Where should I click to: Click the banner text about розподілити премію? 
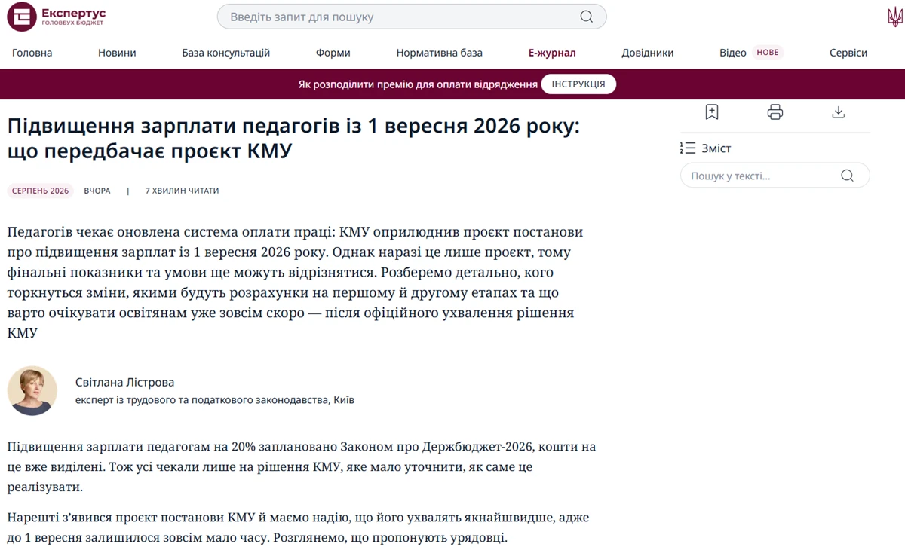point(418,84)
